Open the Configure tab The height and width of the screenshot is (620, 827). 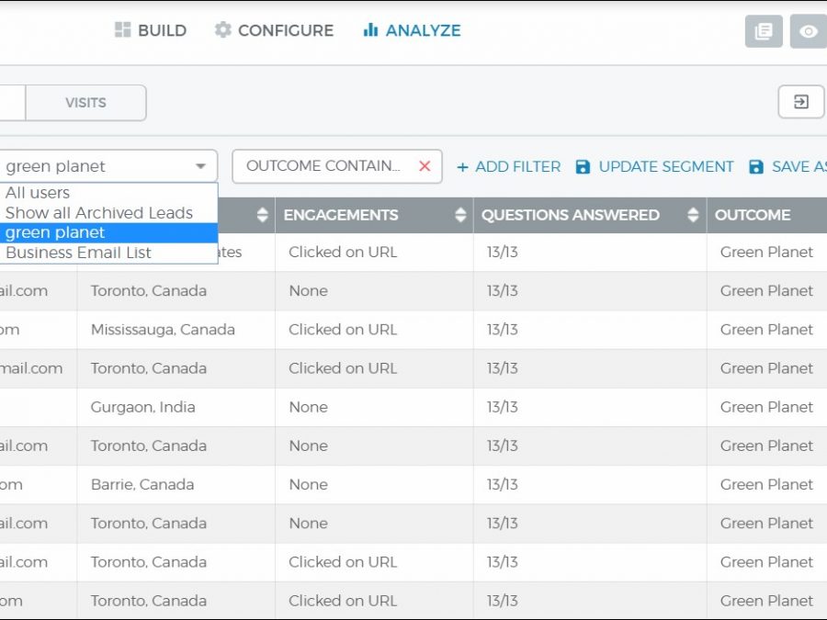point(274,30)
